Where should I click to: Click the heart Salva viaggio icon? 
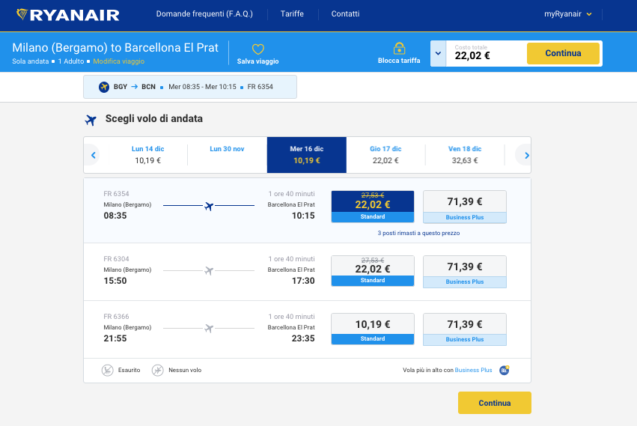[x=258, y=49]
